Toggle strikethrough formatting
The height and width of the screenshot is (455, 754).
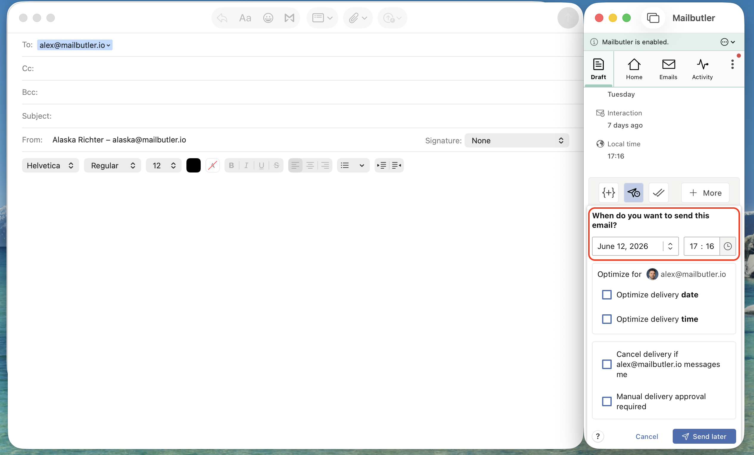point(276,165)
